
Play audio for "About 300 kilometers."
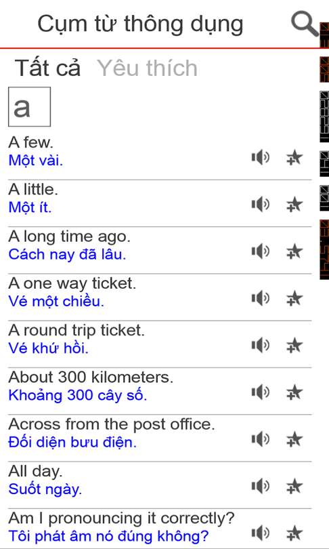[261, 392]
